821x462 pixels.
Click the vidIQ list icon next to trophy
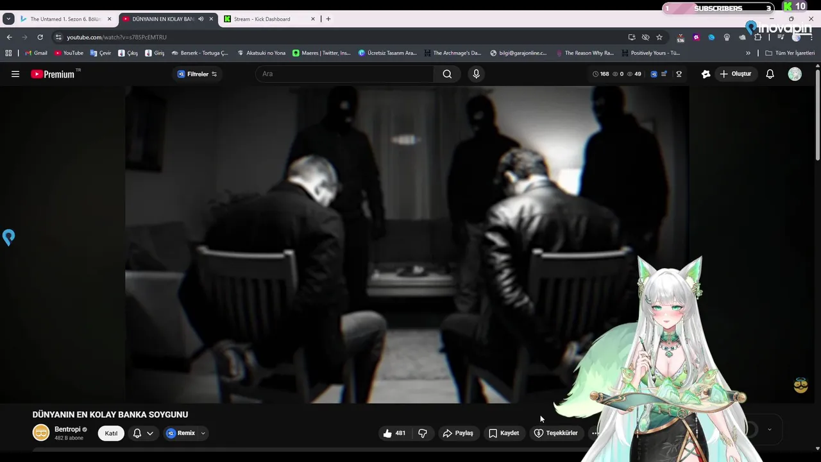[x=664, y=74]
